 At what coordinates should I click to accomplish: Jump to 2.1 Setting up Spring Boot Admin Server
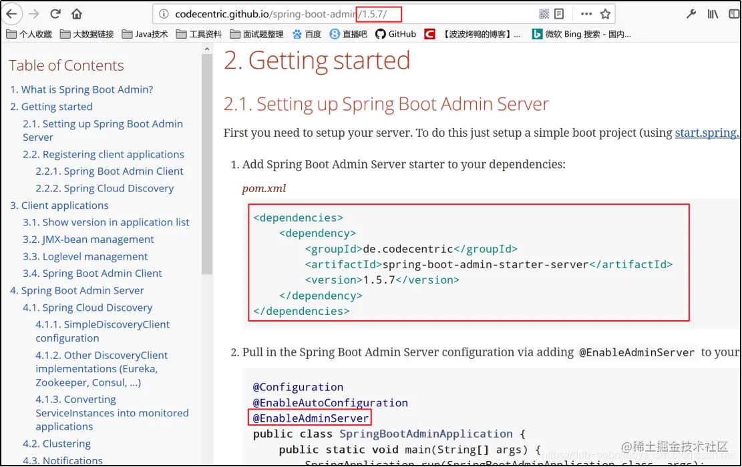coord(103,131)
